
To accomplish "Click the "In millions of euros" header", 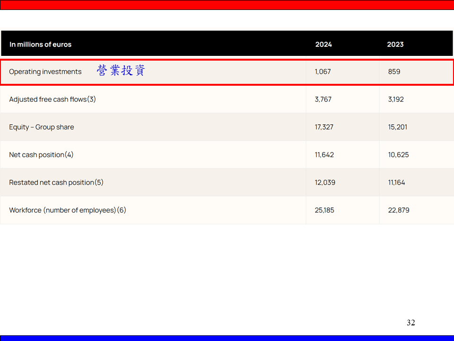I will [40, 45].
